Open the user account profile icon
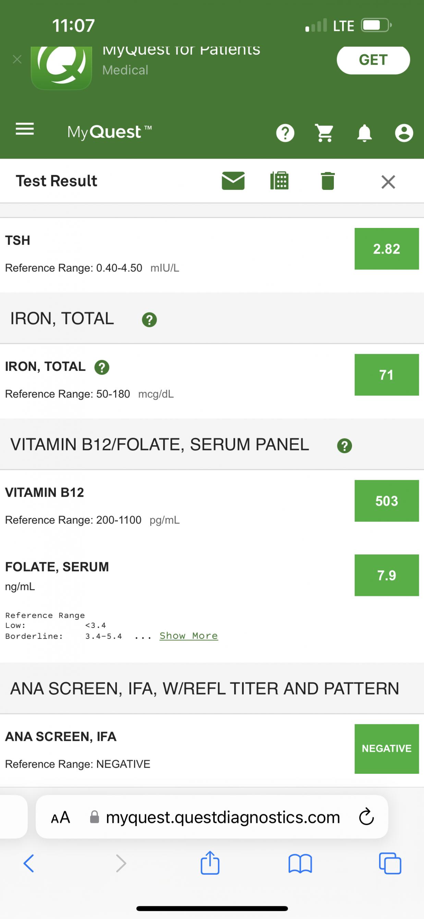Screen dimensions: 424x919 (x=404, y=134)
